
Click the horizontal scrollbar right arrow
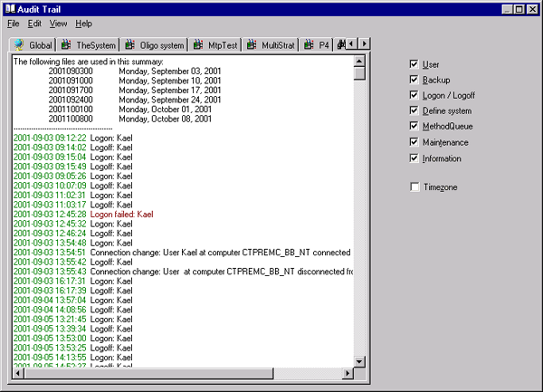click(x=348, y=374)
